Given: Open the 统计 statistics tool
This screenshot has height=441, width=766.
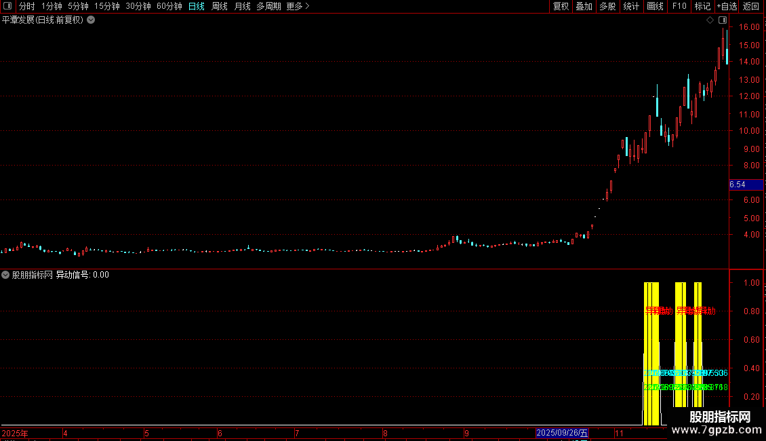Looking at the screenshot, I should click(631, 6).
